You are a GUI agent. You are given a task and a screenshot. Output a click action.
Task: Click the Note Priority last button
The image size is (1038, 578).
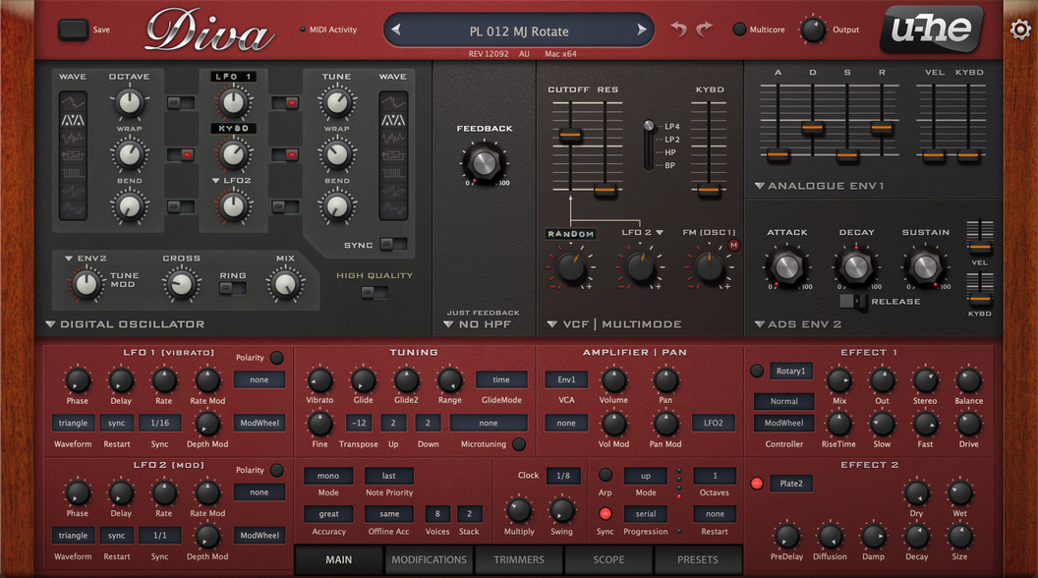coord(388,476)
